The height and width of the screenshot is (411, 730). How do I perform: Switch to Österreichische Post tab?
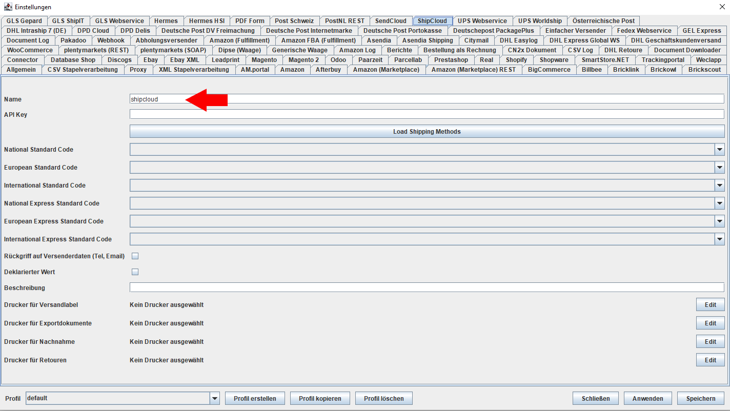603,21
